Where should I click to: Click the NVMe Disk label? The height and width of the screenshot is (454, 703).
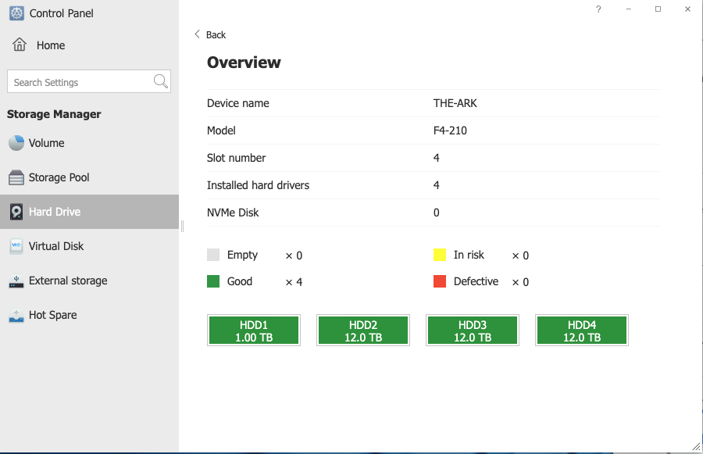click(x=233, y=213)
